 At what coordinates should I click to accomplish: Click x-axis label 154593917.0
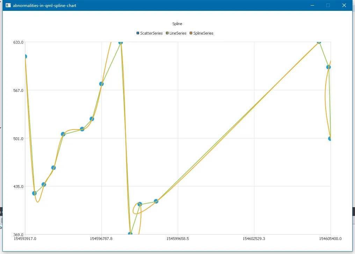pos(25,239)
